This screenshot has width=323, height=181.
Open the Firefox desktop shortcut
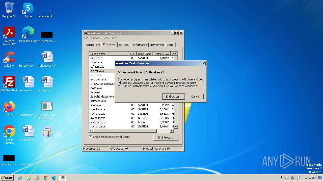point(9,108)
